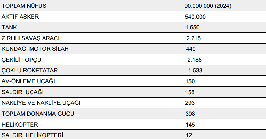This screenshot has width=266, height=139.
Task: Click the HELİKOPTER row label
Action: click(20, 125)
